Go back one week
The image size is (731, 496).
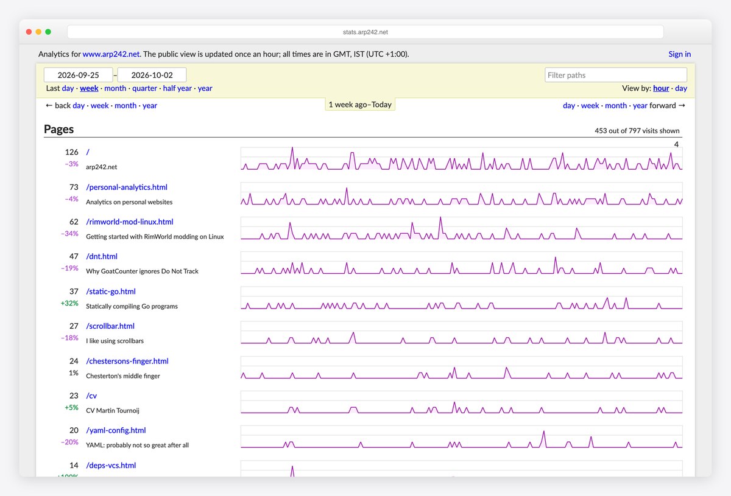click(100, 105)
